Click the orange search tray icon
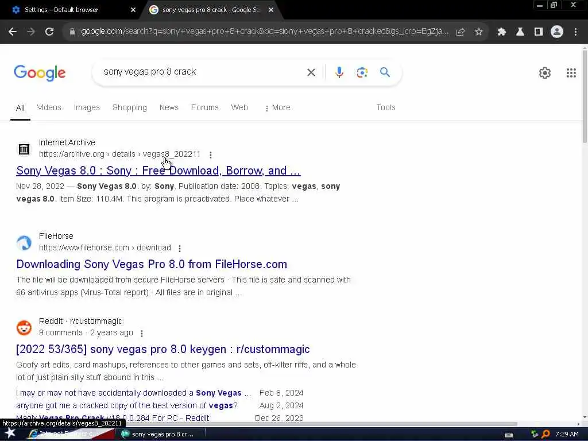 point(546,434)
